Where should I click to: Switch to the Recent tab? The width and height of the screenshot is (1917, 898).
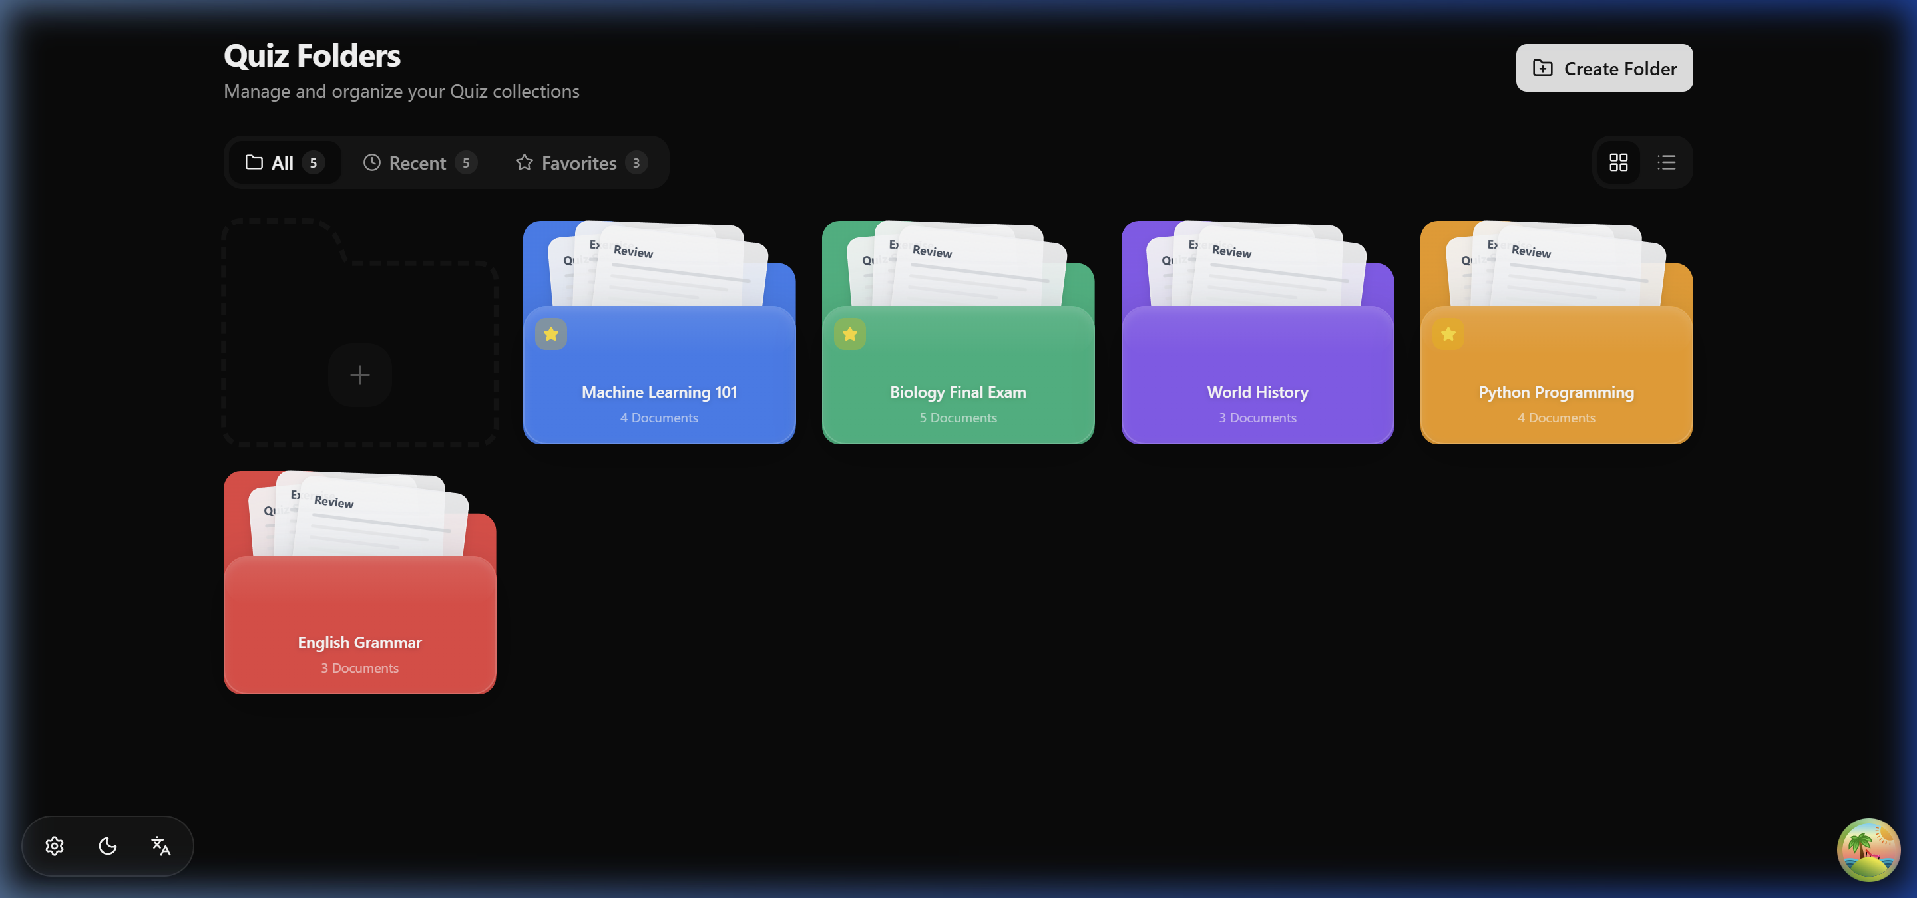(x=417, y=162)
